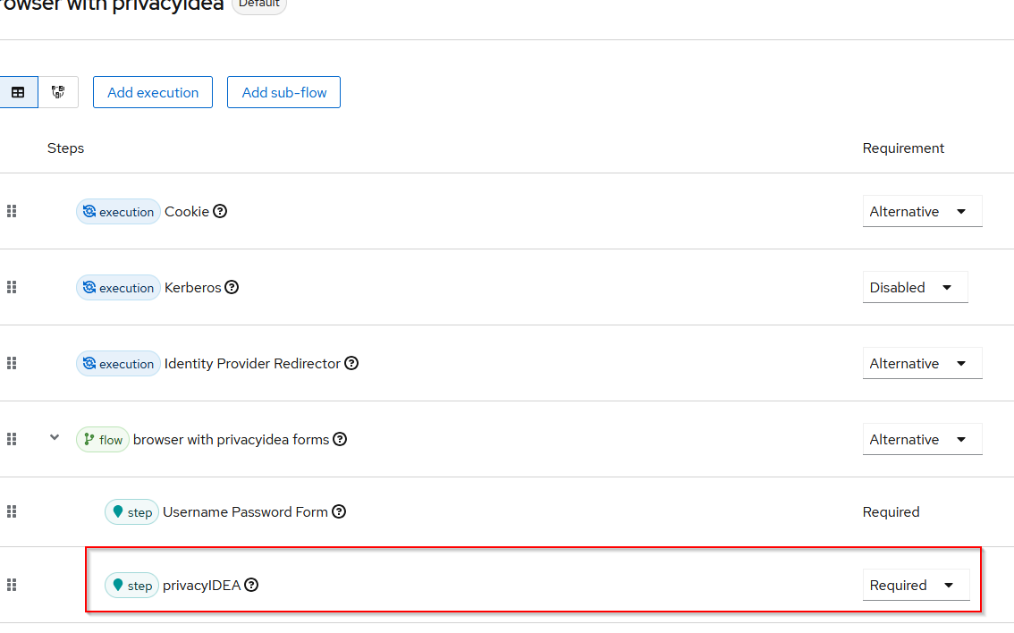
Task: Collapse the browser with privacyidea forms sub-flow
Action: (x=55, y=438)
